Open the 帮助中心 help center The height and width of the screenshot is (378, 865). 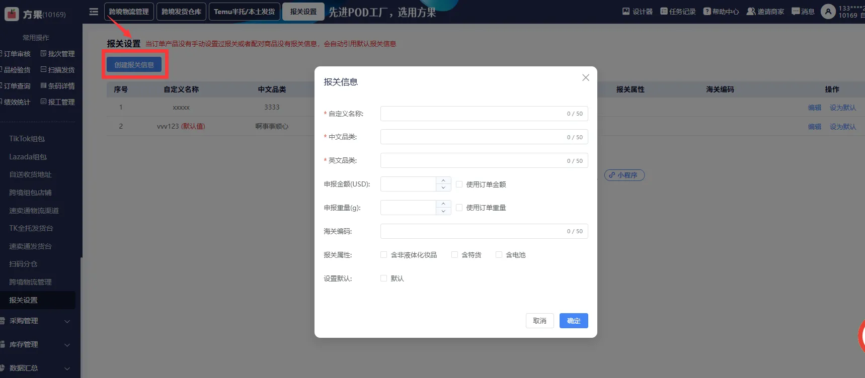point(721,12)
